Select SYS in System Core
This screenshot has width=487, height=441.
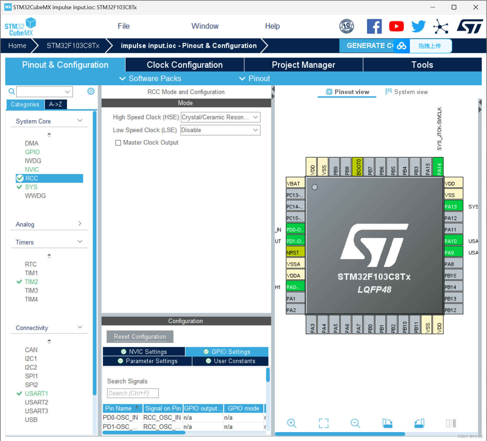(31, 187)
